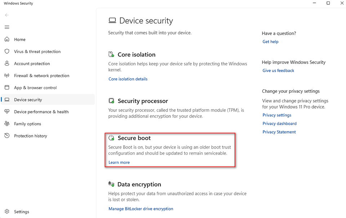Open Virus & threat protection page
The height and width of the screenshot is (218, 346).
(48, 52)
